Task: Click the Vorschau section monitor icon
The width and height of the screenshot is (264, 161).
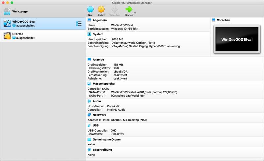Action: click(214, 20)
